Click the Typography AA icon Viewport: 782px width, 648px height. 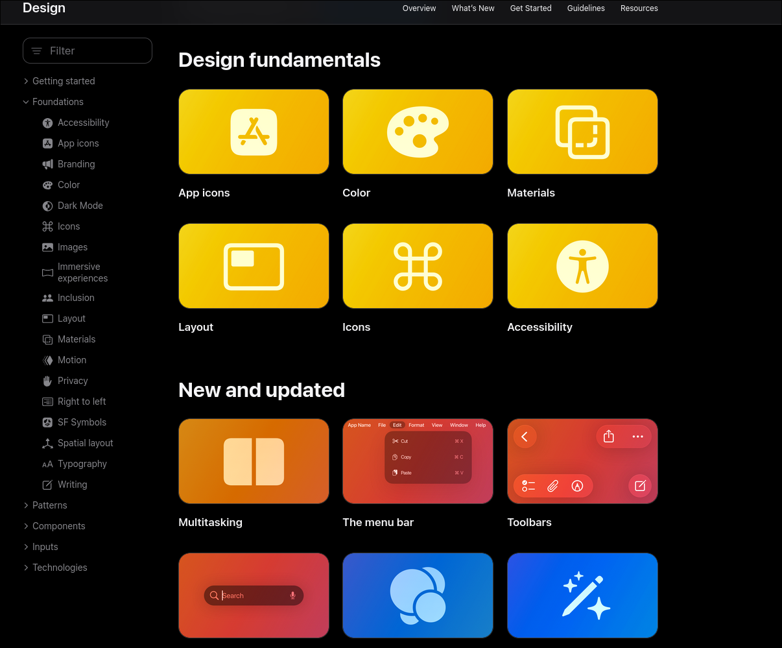tap(47, 464)
